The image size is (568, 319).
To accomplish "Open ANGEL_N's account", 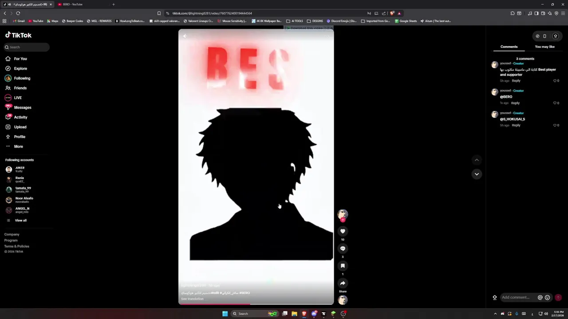I will (x=17, y=210).
